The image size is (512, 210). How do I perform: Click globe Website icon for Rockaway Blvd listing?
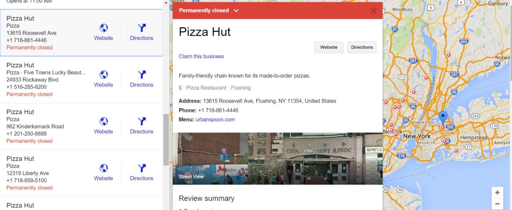[103, 75]
